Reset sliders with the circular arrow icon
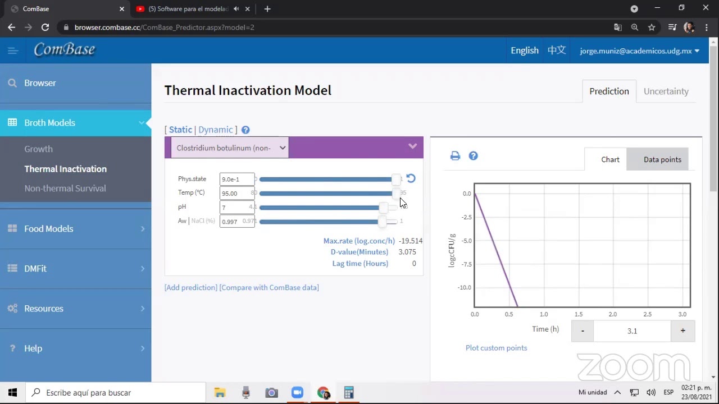Image resolution: width=719 pixels, height=404 pixels. [x=411, y=178]
